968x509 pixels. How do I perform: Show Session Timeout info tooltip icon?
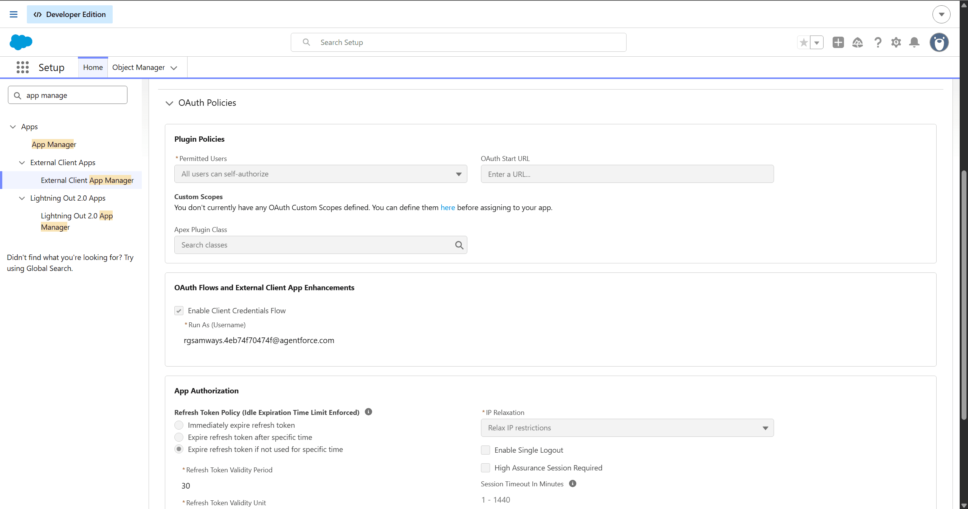point(573,483)
